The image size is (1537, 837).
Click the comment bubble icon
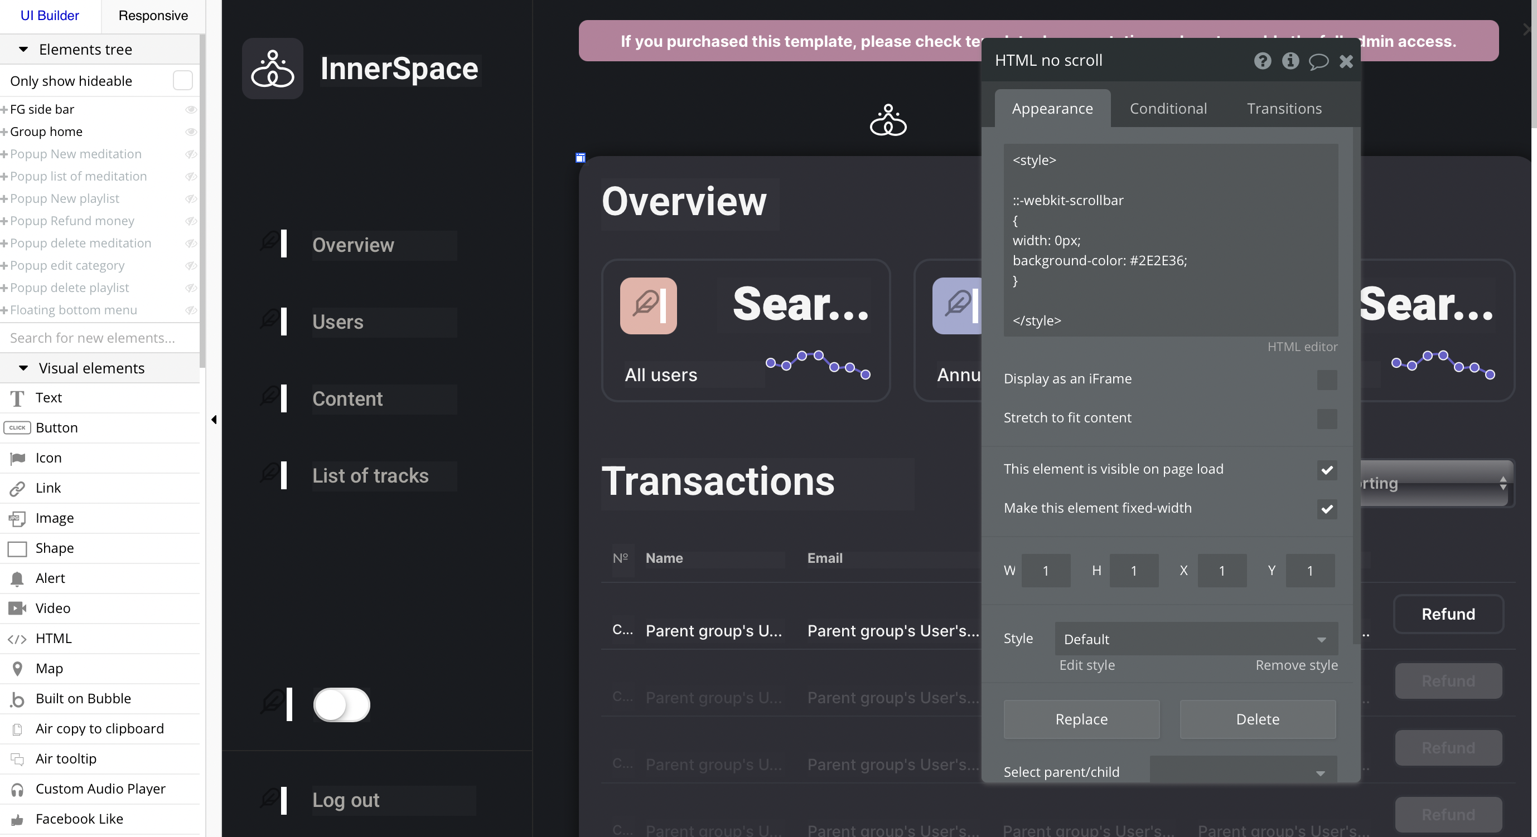point(1318,61)
